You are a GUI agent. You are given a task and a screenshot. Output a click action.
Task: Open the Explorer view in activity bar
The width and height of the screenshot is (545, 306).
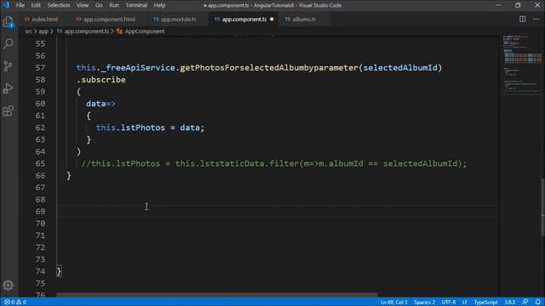8,22
